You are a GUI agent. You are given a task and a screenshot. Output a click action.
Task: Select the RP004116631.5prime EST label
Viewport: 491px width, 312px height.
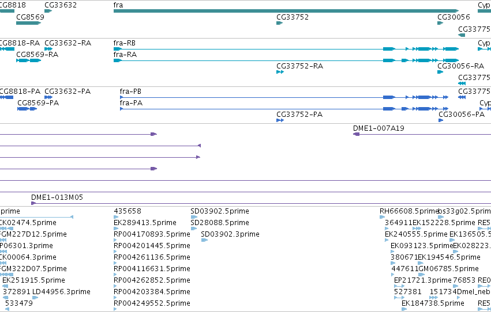pos(152,269)
